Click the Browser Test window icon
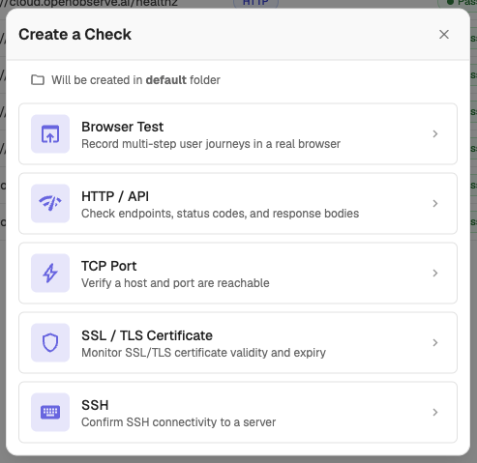The image size is (477, 463). click(x=50, y=133)
